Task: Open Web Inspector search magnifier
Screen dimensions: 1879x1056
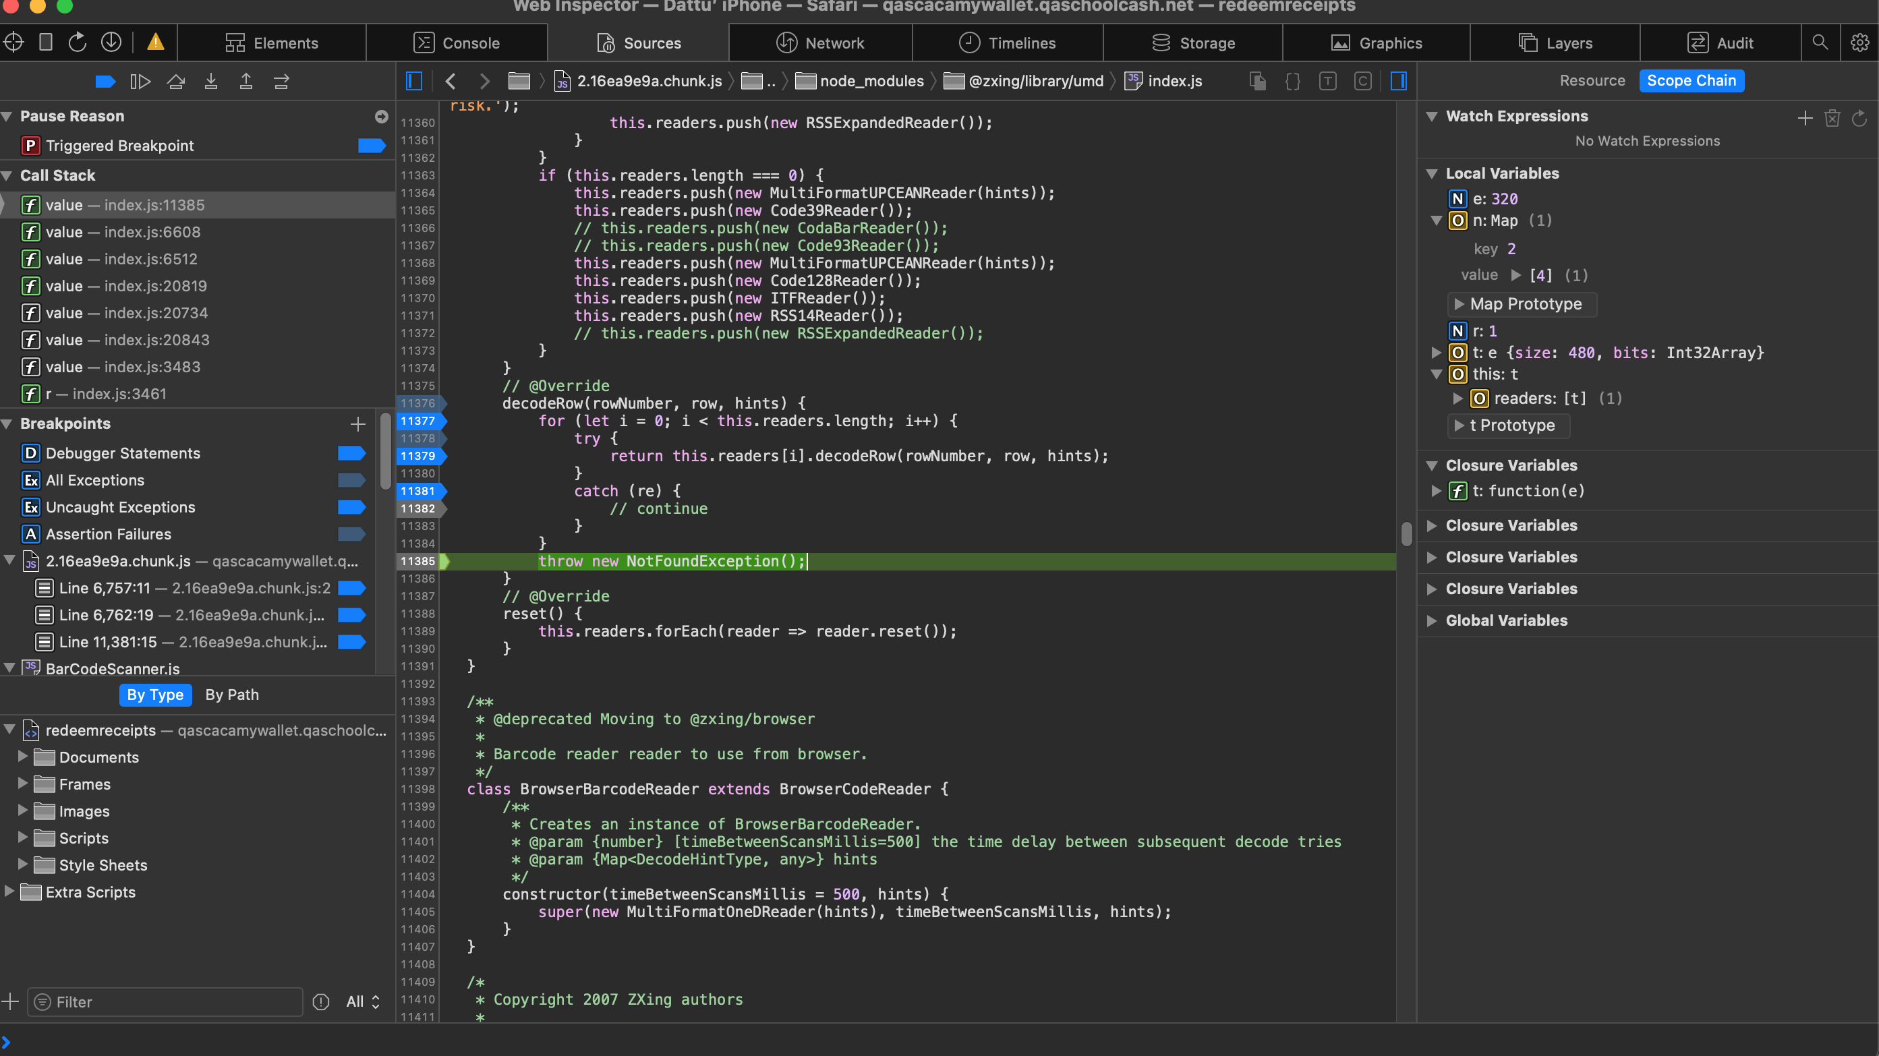Action: [x=1819, y=43]
